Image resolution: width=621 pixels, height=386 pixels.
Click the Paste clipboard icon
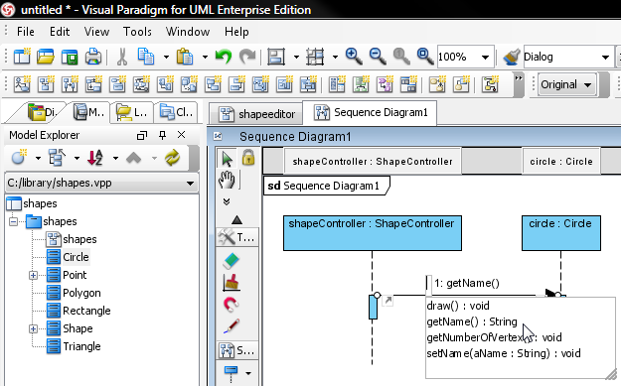(185, 57)
